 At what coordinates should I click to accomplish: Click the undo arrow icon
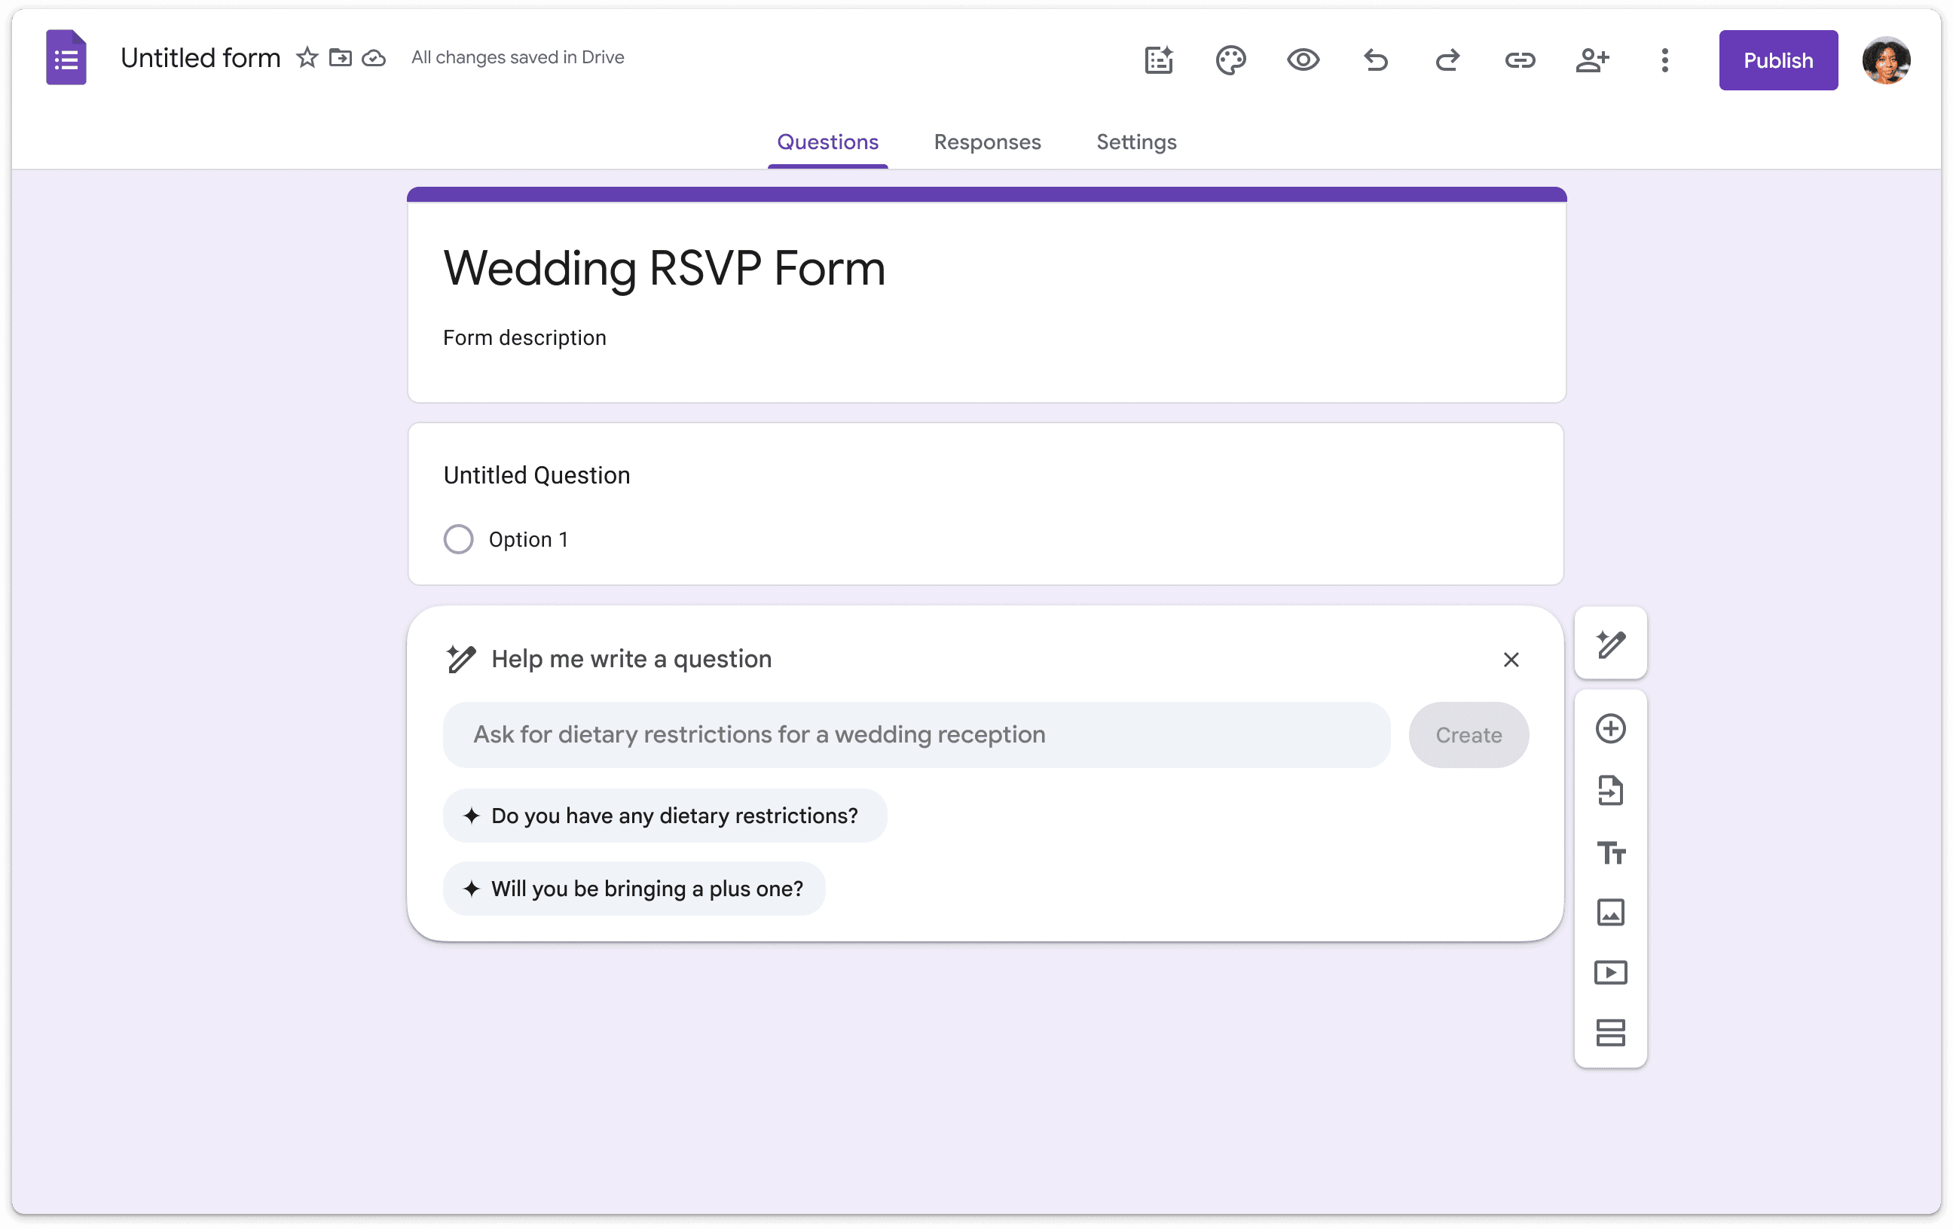(1376, 60)
